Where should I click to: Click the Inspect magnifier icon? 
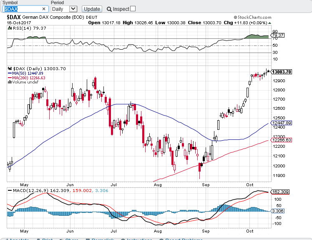click(109, 9)
